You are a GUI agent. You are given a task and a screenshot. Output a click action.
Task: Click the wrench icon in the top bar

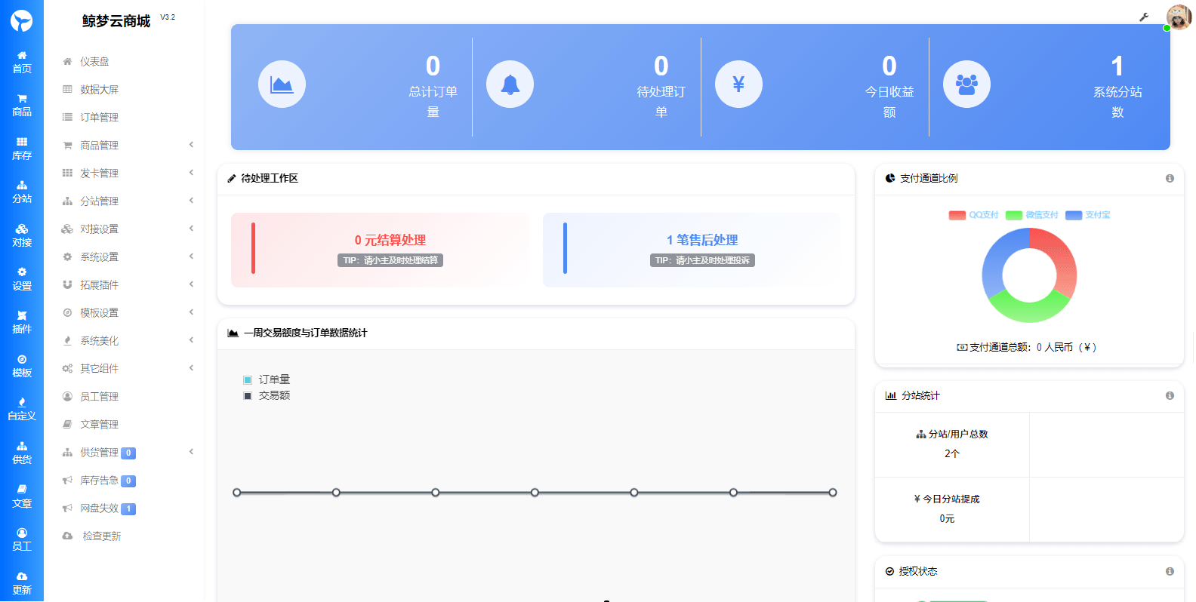click(1144, 17)
